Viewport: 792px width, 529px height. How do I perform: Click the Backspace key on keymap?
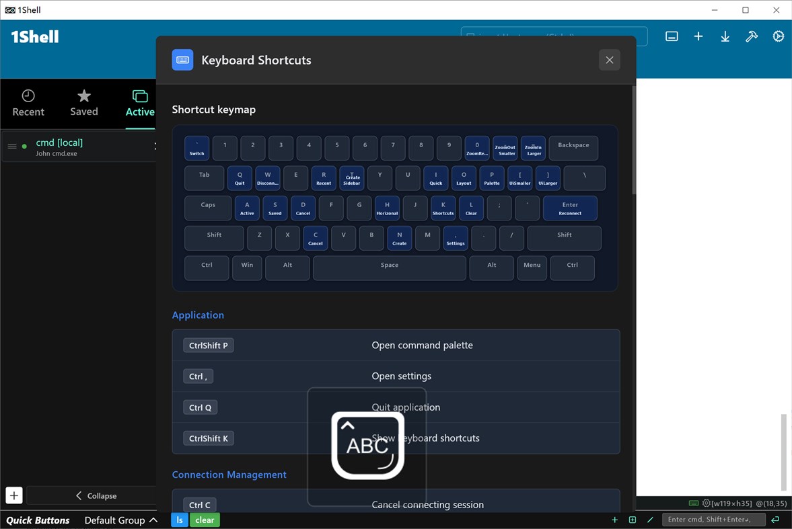tap(573, 148)
